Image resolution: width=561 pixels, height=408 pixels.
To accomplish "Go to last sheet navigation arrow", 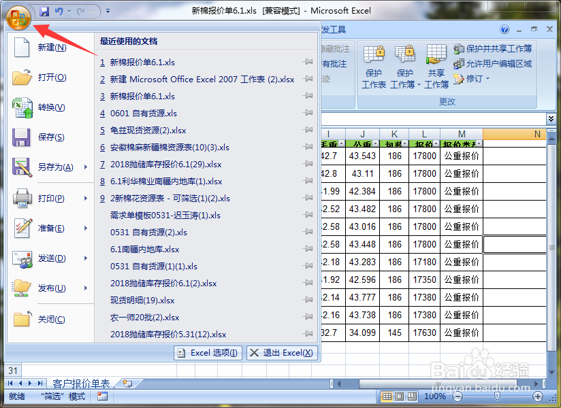I will (x=40, y=384).
